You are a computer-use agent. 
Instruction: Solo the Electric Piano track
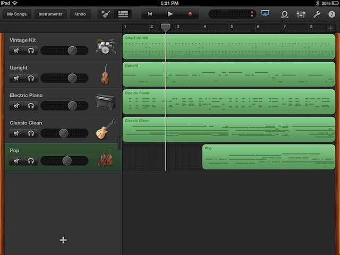31,106
